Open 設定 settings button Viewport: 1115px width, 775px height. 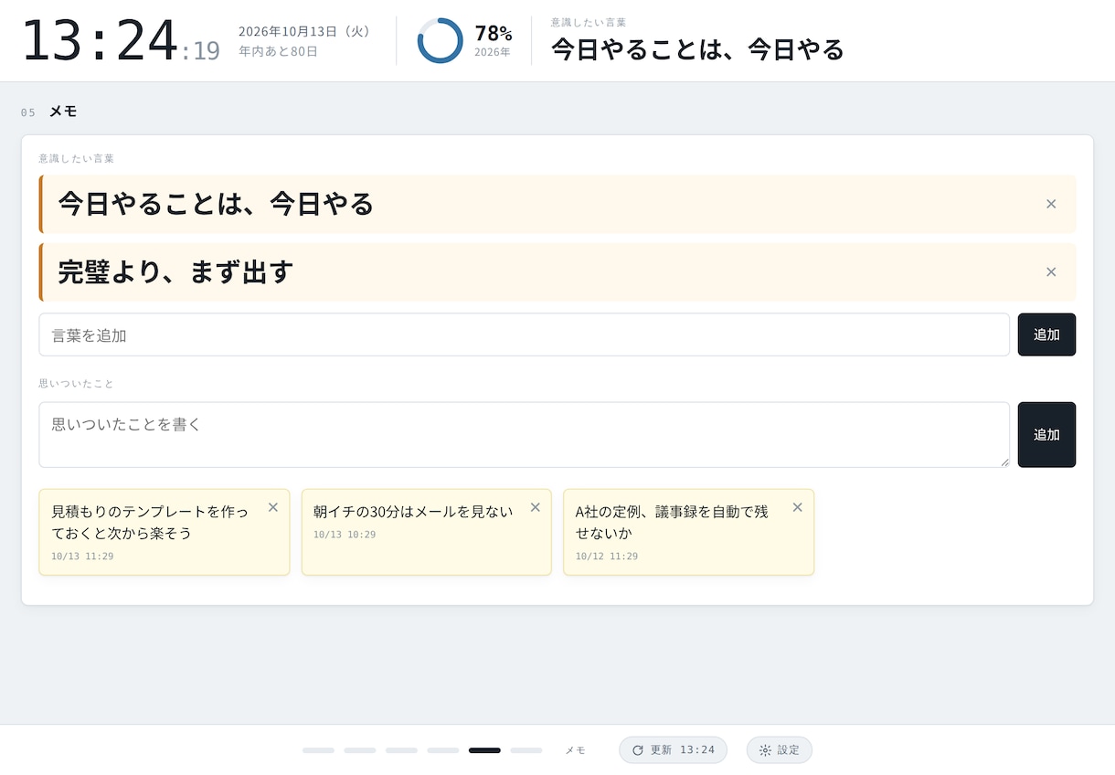coord(780,749)
